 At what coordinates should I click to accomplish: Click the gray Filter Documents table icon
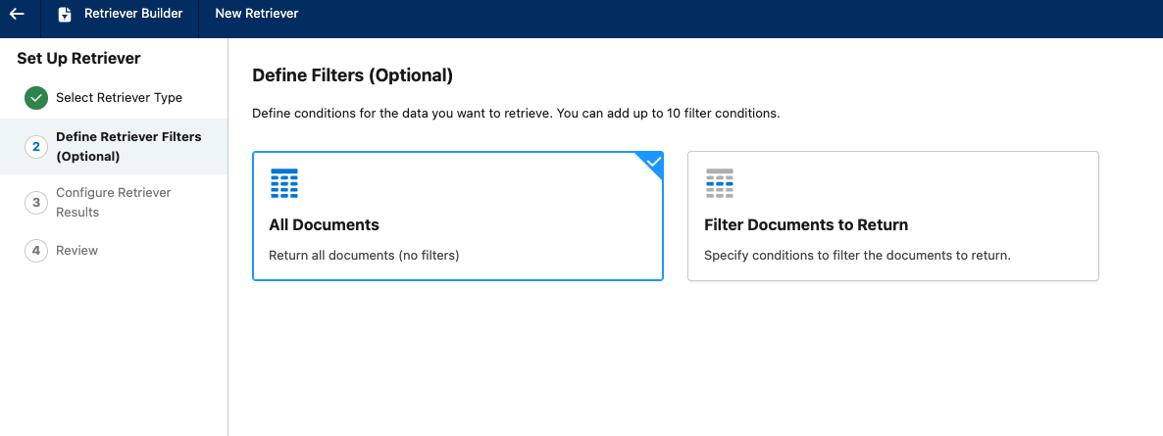720,183
